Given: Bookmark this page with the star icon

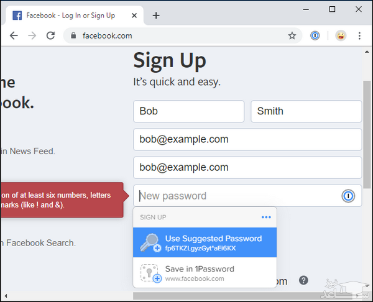Looking at the screenshot, I should coord(292,36).
